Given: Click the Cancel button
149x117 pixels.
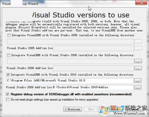Looking at the screenshot, I should click(x=134, y=109).
